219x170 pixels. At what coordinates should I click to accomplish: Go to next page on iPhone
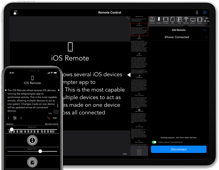21,118
